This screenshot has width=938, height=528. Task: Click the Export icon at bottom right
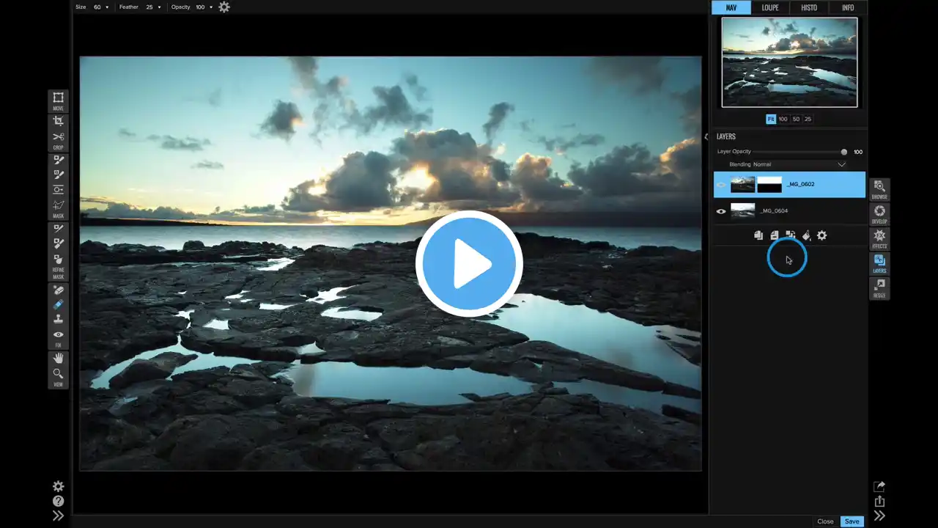879,502
